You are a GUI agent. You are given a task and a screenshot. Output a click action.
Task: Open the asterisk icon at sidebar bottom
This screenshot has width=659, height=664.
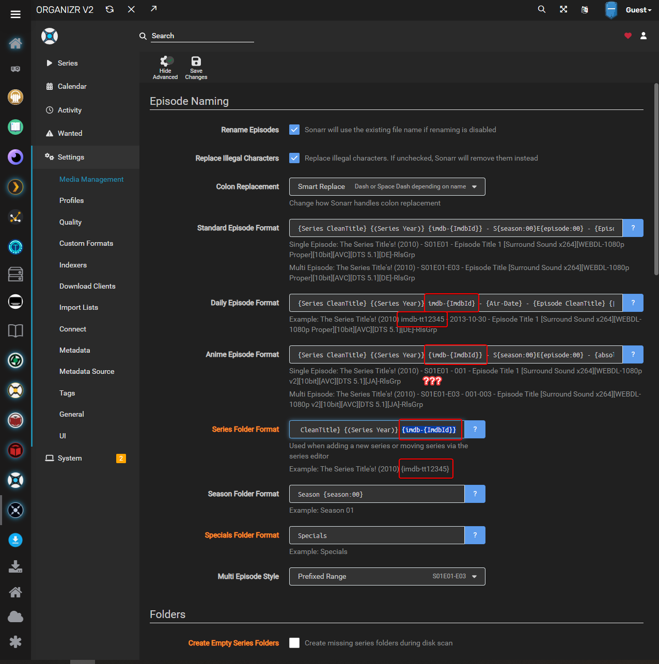(x=15, y=642)
